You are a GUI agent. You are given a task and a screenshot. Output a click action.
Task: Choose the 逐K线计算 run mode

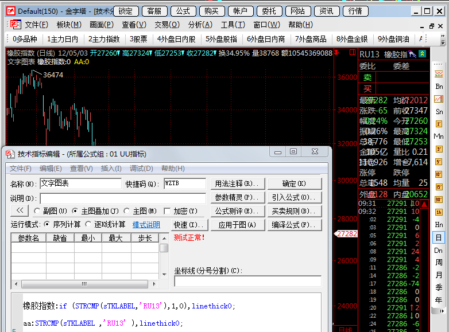pos(88,224)
